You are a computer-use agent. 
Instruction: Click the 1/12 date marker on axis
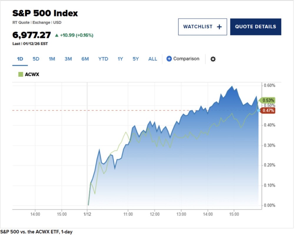pyautogui.click(x=87, y=214)
